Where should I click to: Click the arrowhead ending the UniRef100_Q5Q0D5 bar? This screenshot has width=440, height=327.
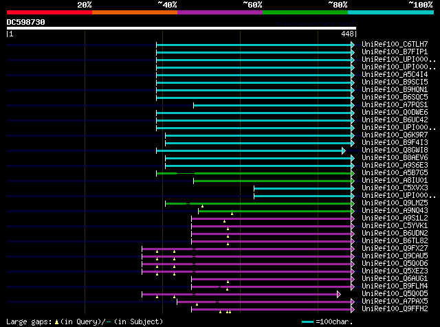pyautogui.click(x=339, y=295)
